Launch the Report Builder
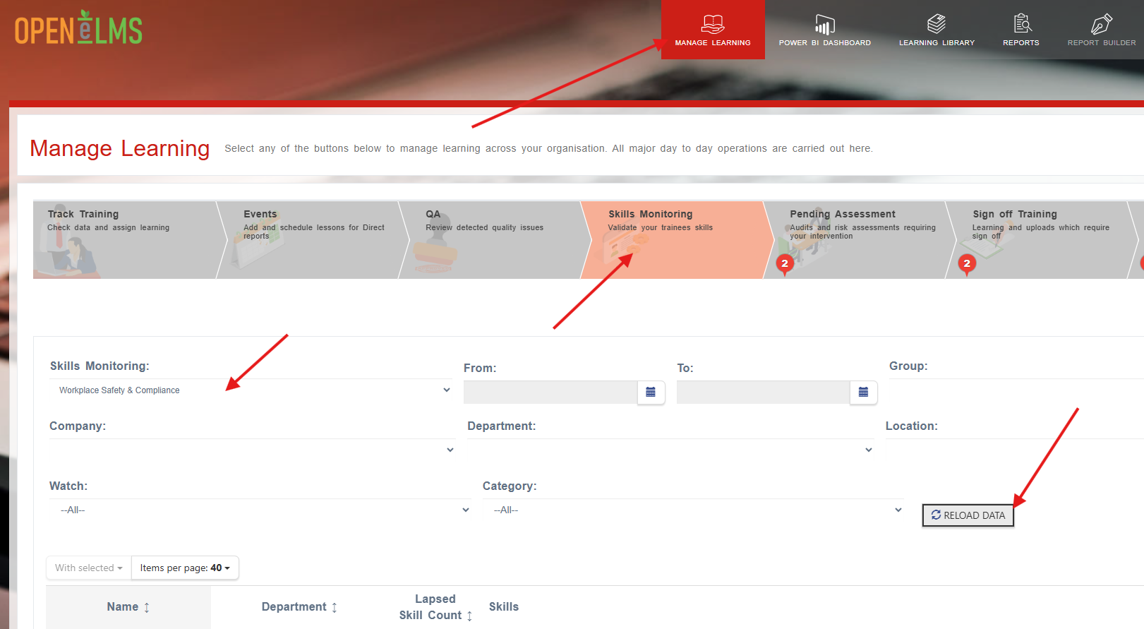The height and width of the screenshot is (629, 1144). tap(1101, 30)
